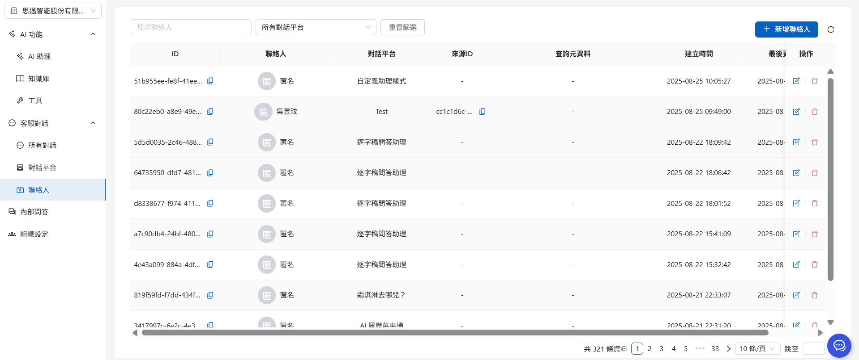Delete the contact from 霜淇淋去哪兒？ platform
The image size is (859, 360).
point(815,295)
